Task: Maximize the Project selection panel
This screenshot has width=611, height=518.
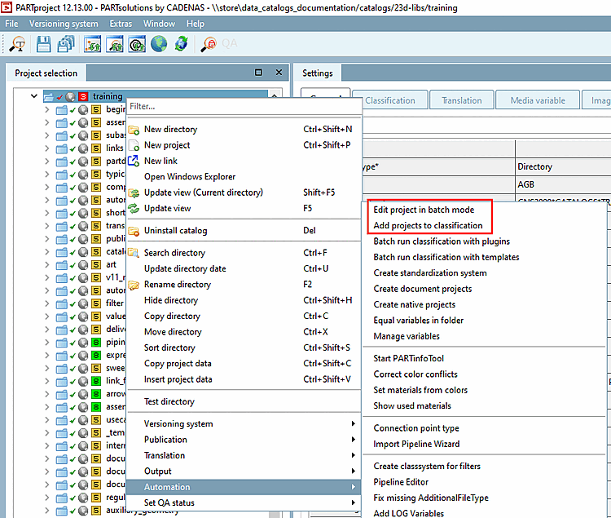Action: (258, 72)
